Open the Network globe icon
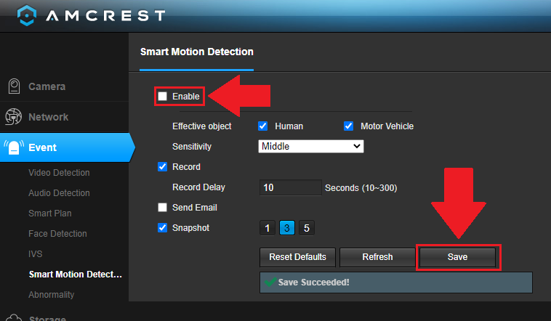551x321 pixels. pyautogui.click(x=13, y=117)
